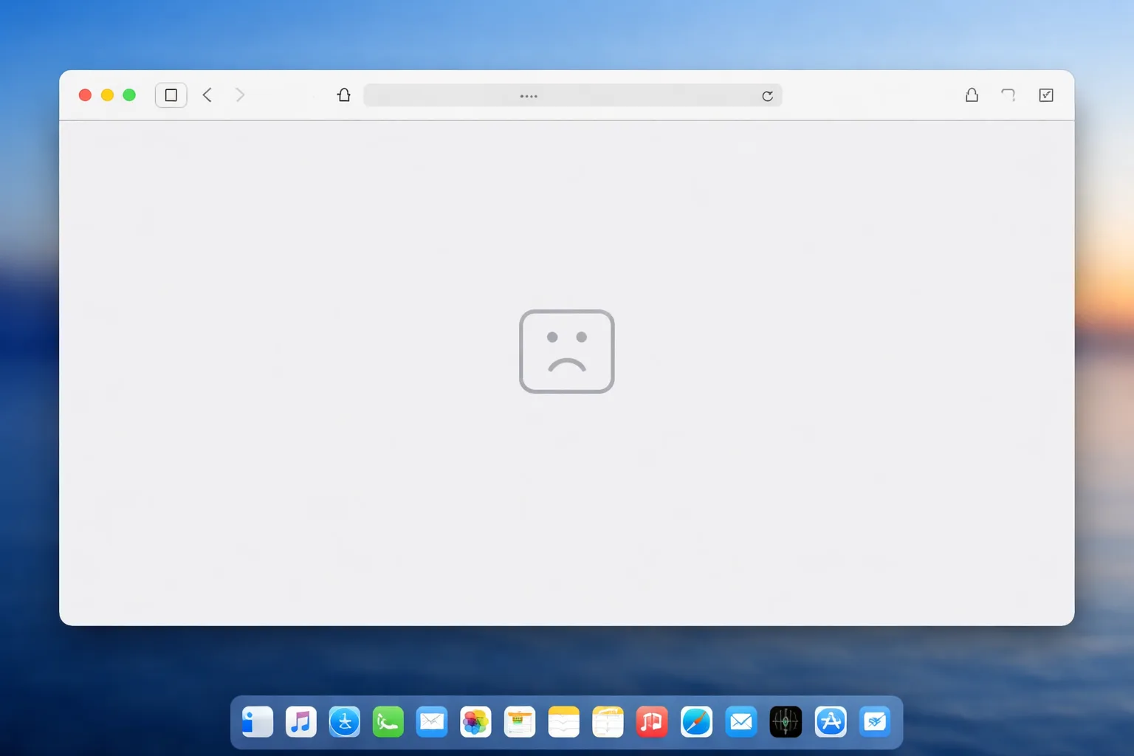Open the black waveform app in the dock
1134x756 pixels.
786,722
